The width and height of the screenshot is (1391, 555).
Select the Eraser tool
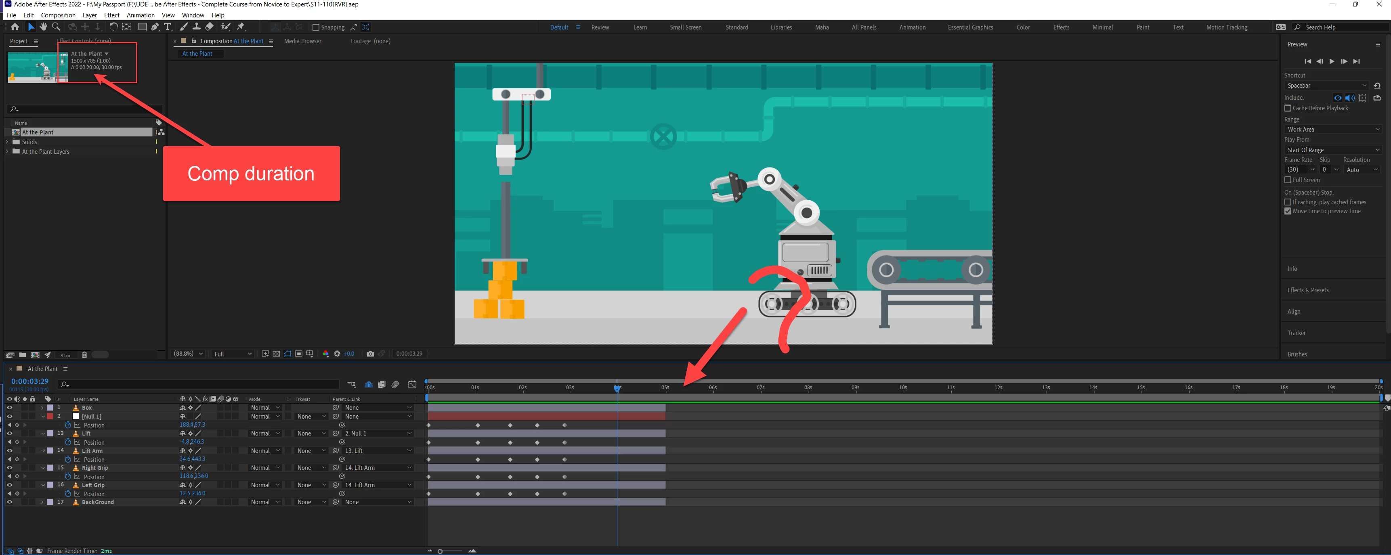pos(210,27)
